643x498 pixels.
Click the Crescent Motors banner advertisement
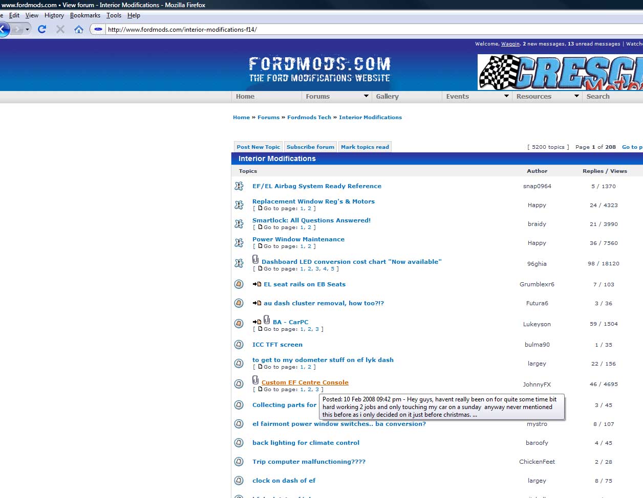pyautogui.click(x=560, y=72)
